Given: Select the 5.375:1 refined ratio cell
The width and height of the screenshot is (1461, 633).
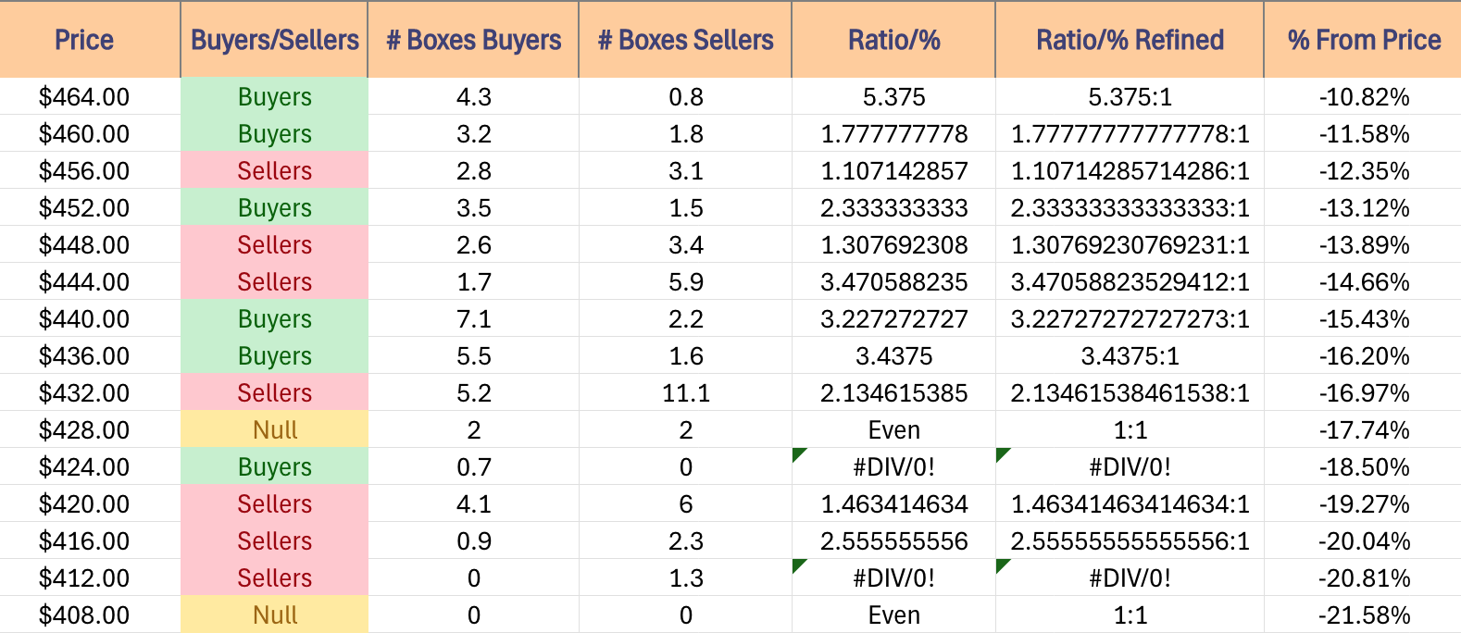Looking at the screenshot, I should pos(1130,96).
